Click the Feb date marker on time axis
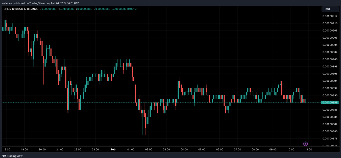The image size is (341, 158). (x=113, y=149)
